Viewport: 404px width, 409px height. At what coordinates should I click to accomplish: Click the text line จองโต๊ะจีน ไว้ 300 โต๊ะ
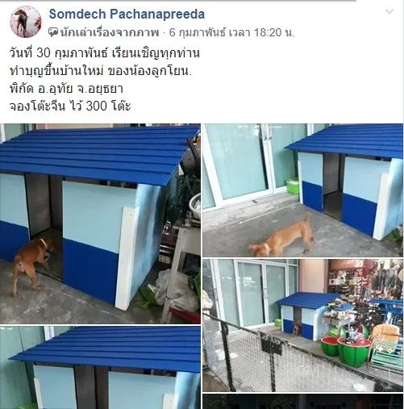70,106
